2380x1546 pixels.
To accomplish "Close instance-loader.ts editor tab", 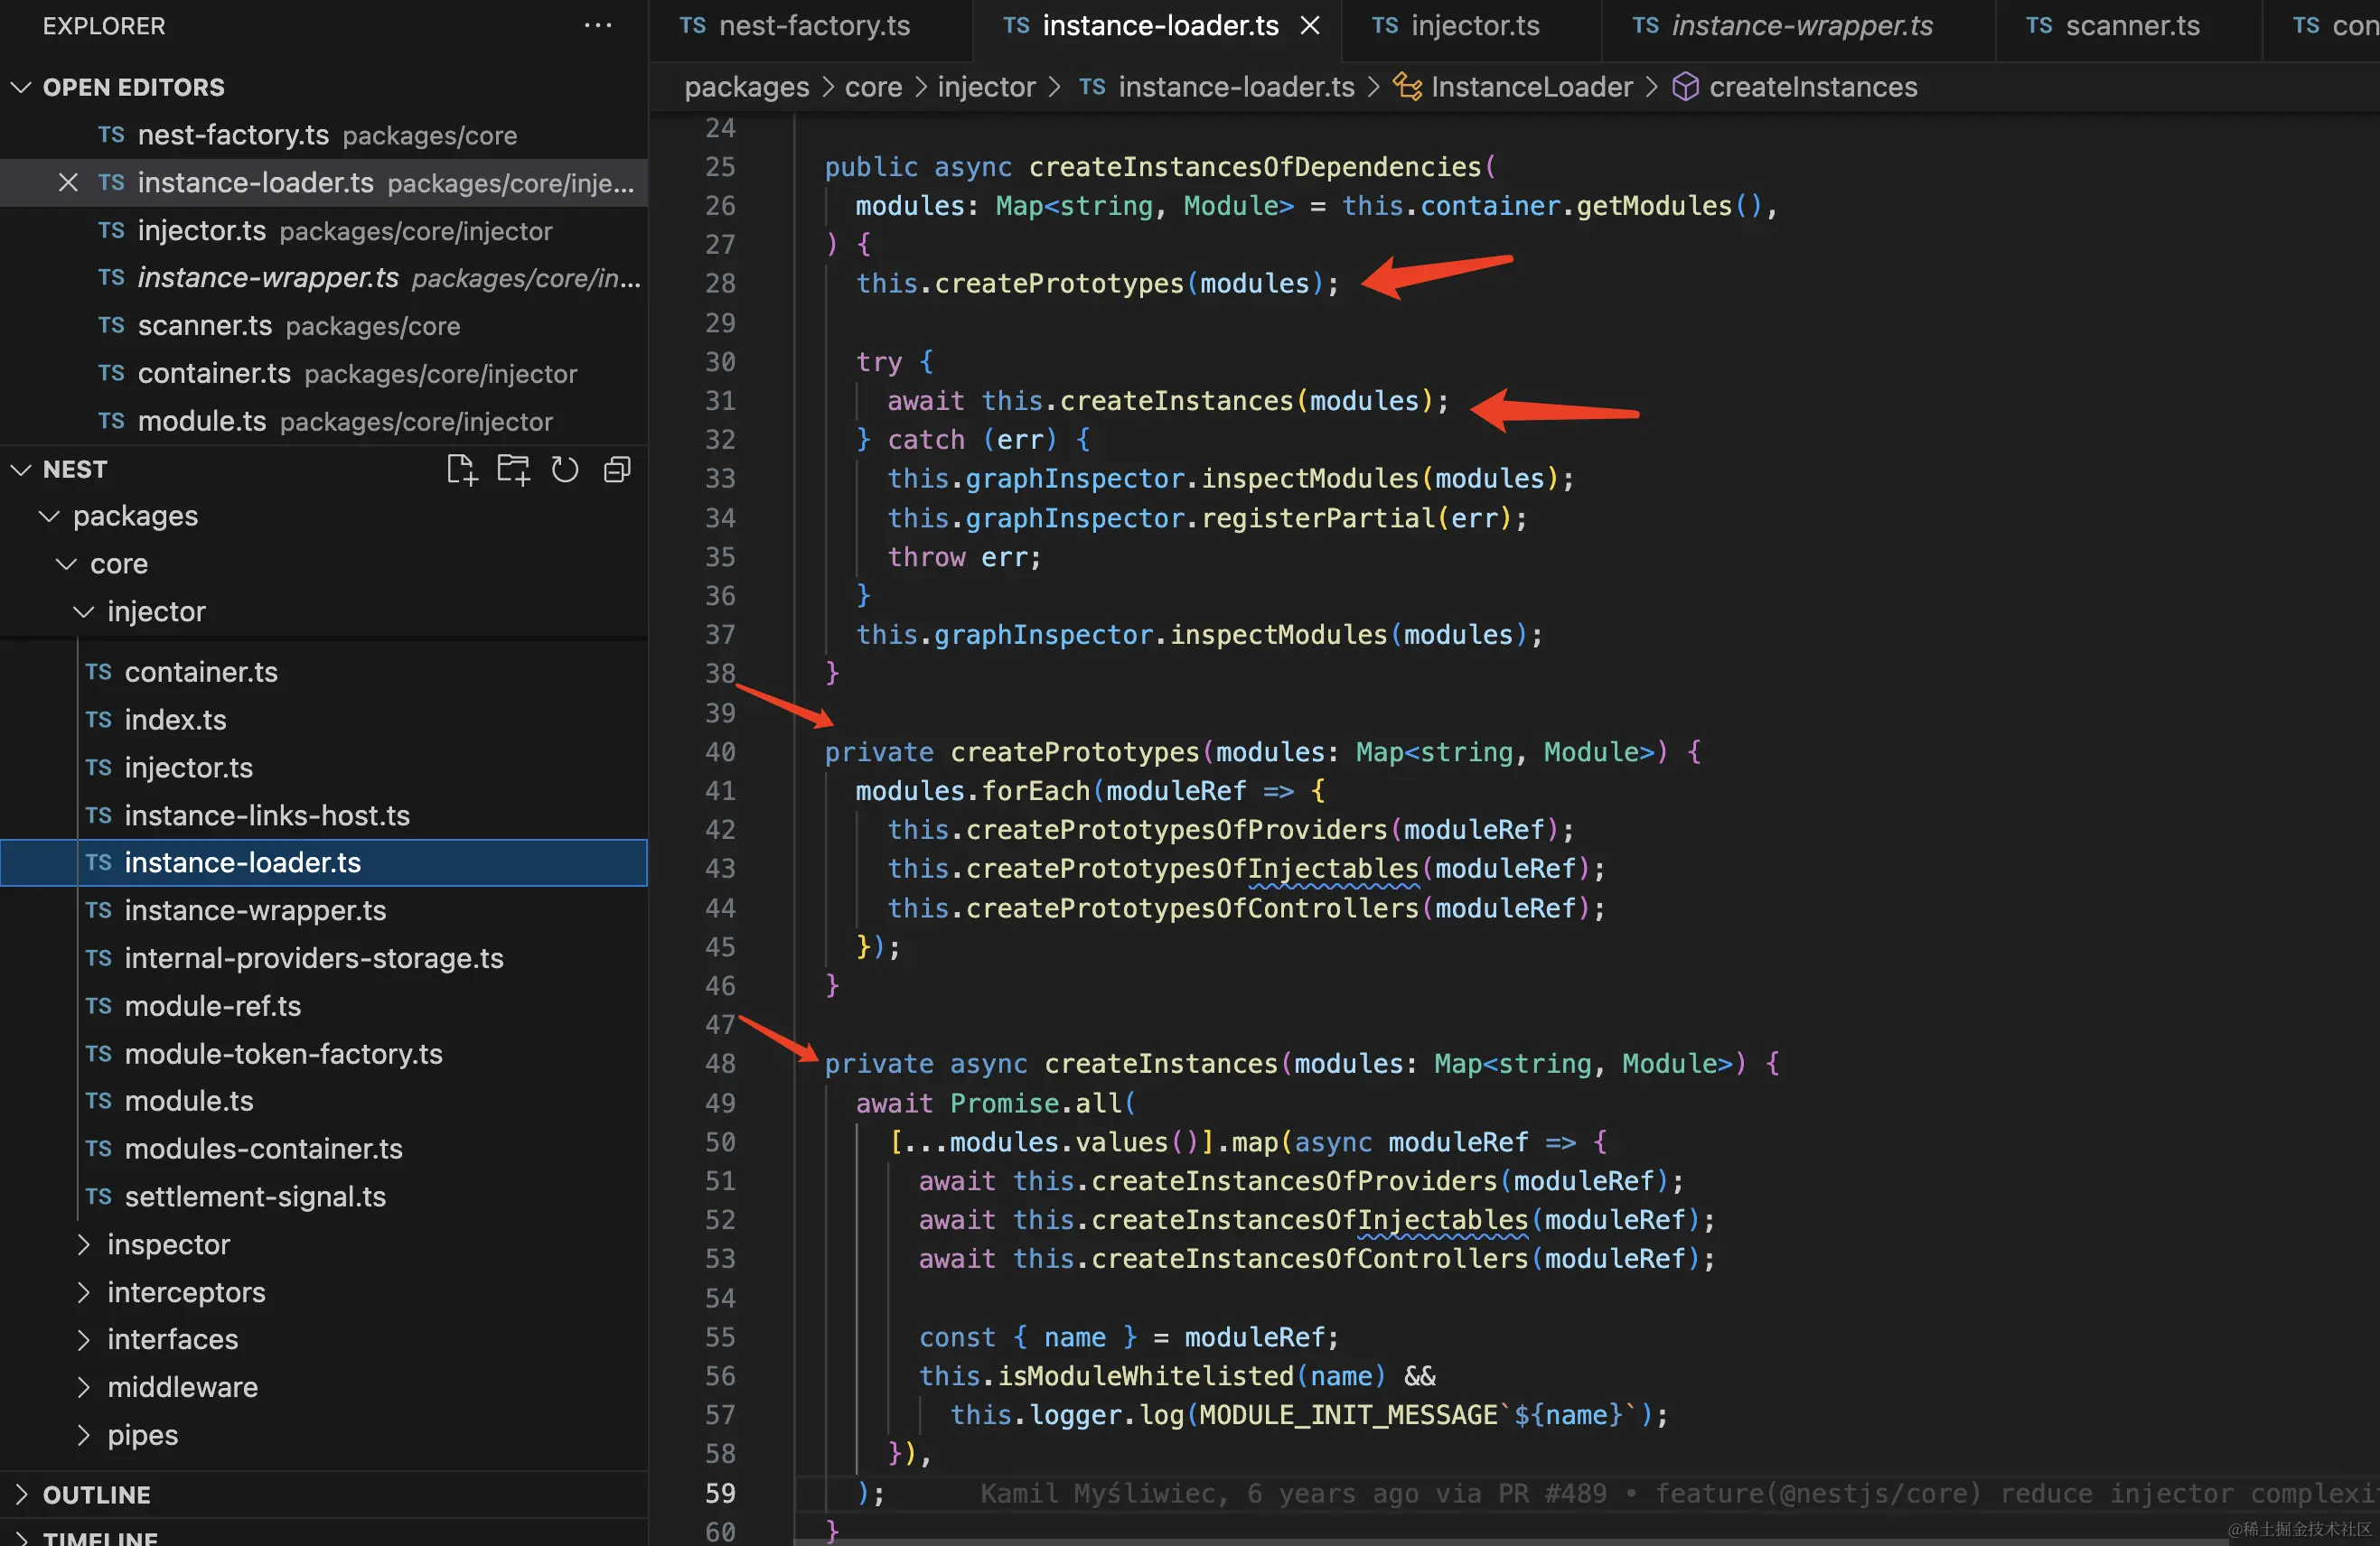I will [1310, 26].
